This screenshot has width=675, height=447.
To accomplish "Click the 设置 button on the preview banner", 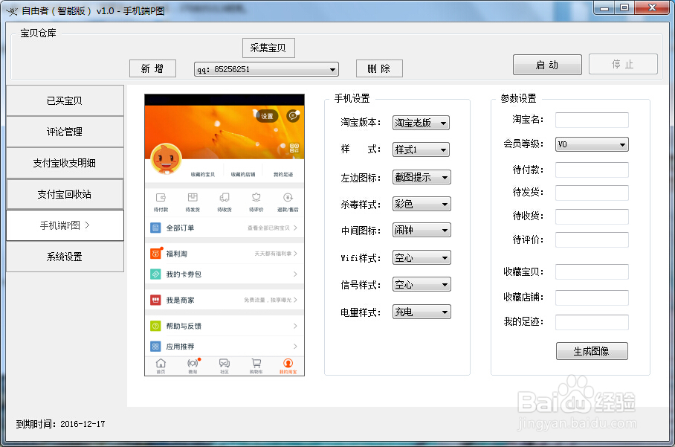I will [x=266, y=117].
